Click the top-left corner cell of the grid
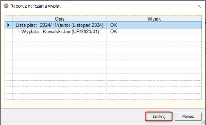This screenshot has width=206, height=125. coord(8,19)
